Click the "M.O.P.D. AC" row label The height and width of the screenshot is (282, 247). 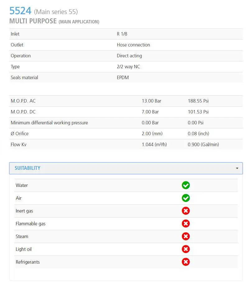pos(23,101)
